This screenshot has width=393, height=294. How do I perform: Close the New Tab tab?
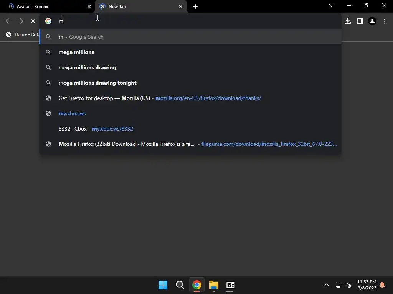(x=181, y=7)
